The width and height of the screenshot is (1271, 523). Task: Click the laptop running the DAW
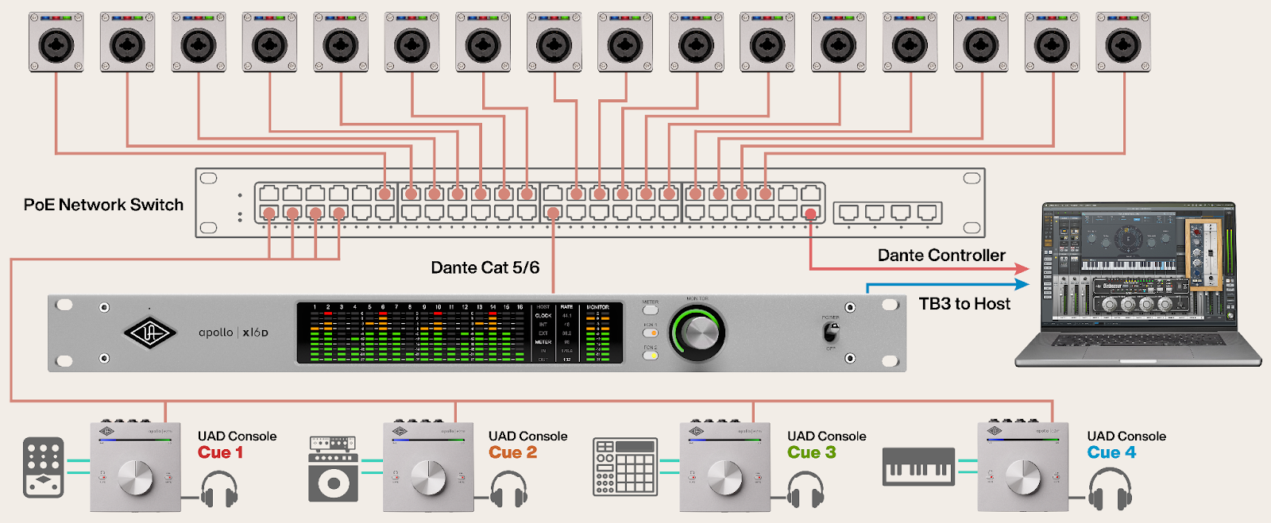coord(1138,284)
